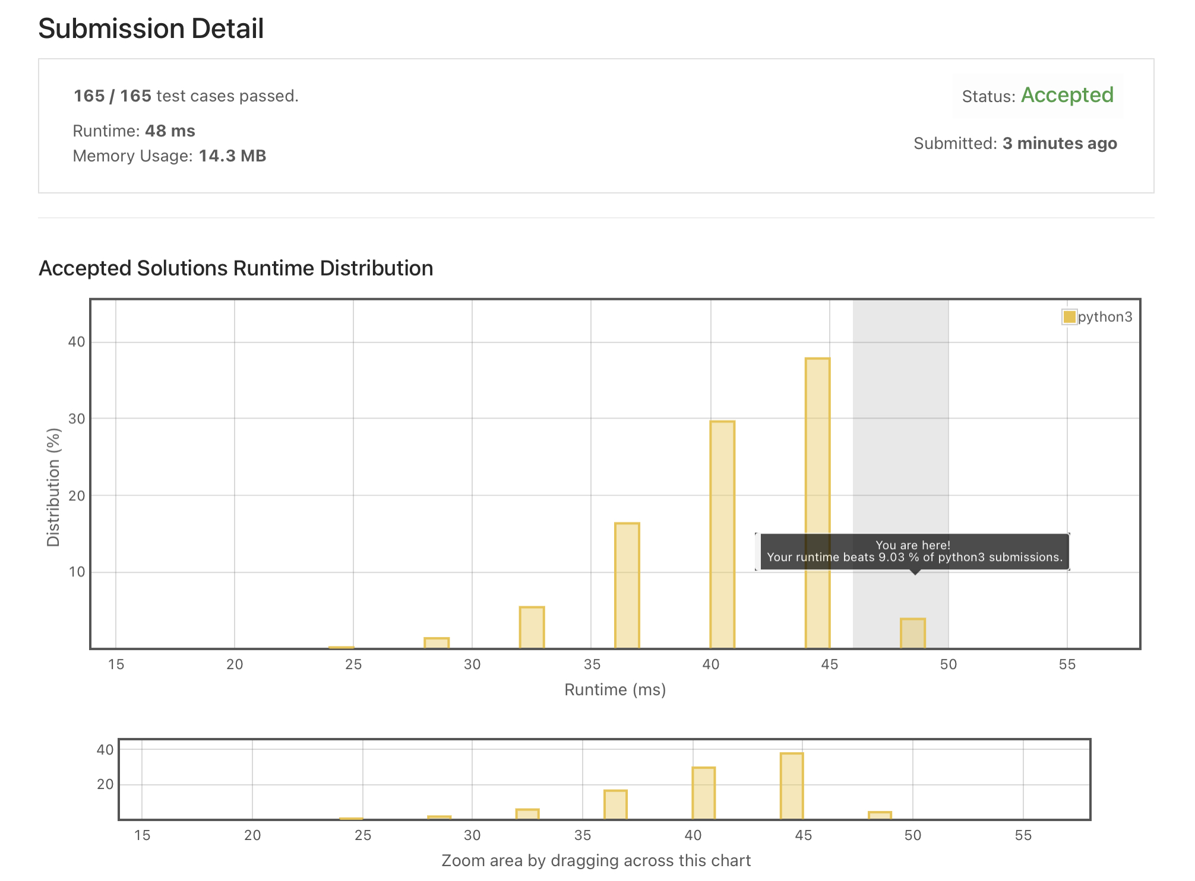Viewport: 1195px width, 881px height.
Task: Click the Submission Detail heading
Action: pos(151,28)
